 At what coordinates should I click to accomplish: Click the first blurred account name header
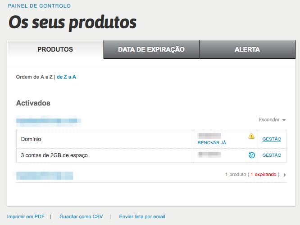click(x=49, y=120)
